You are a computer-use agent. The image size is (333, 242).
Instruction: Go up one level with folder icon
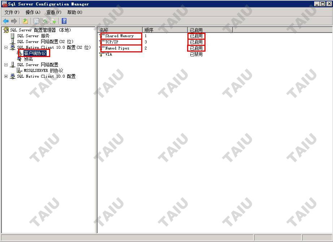pos(25,21)
